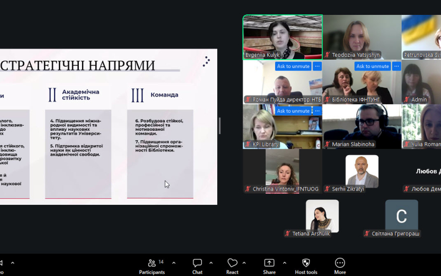Click muted mic icon for KPI Library
This screenshot has width=441, height=276.
248,144
